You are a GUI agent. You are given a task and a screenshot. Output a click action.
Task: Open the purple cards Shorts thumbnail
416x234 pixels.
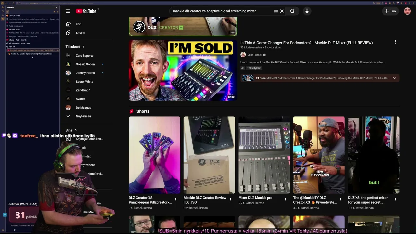tap(154, 155)
